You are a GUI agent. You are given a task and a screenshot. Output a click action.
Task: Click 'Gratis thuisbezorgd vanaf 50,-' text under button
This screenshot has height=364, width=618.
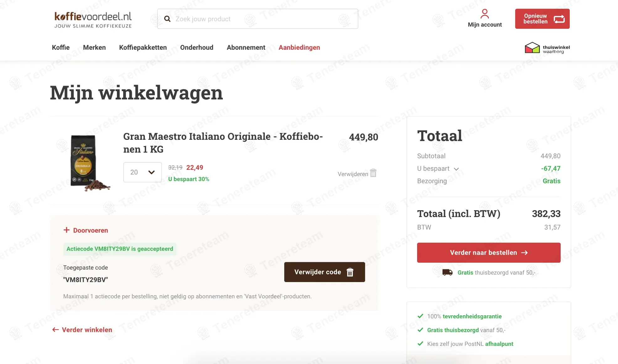(x=496, y=273)
